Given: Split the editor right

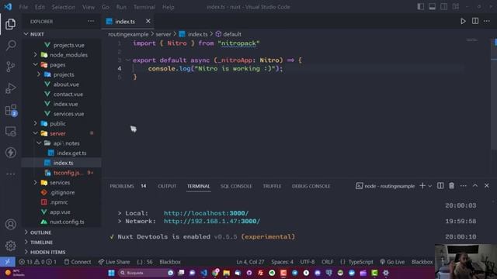Looking at the screenshot, I should [474, 21].
